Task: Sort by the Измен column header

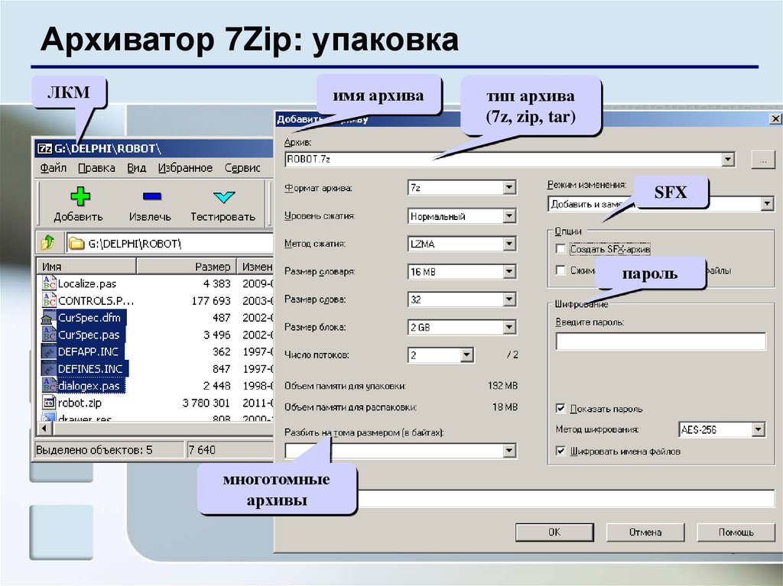Action: 255,267
